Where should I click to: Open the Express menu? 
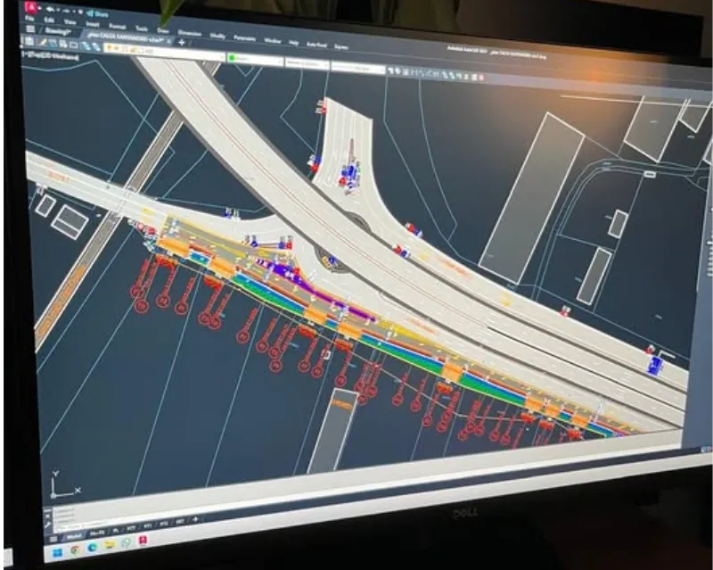[x=341, y=46]
